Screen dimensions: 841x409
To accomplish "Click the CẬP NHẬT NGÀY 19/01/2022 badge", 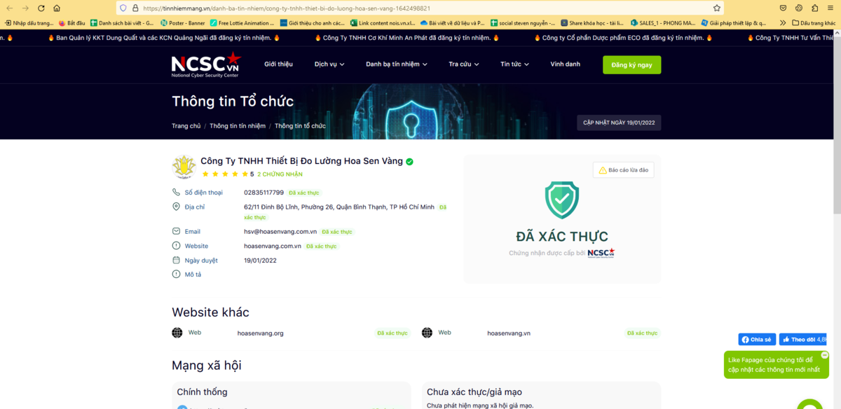I will coord(619,123).
